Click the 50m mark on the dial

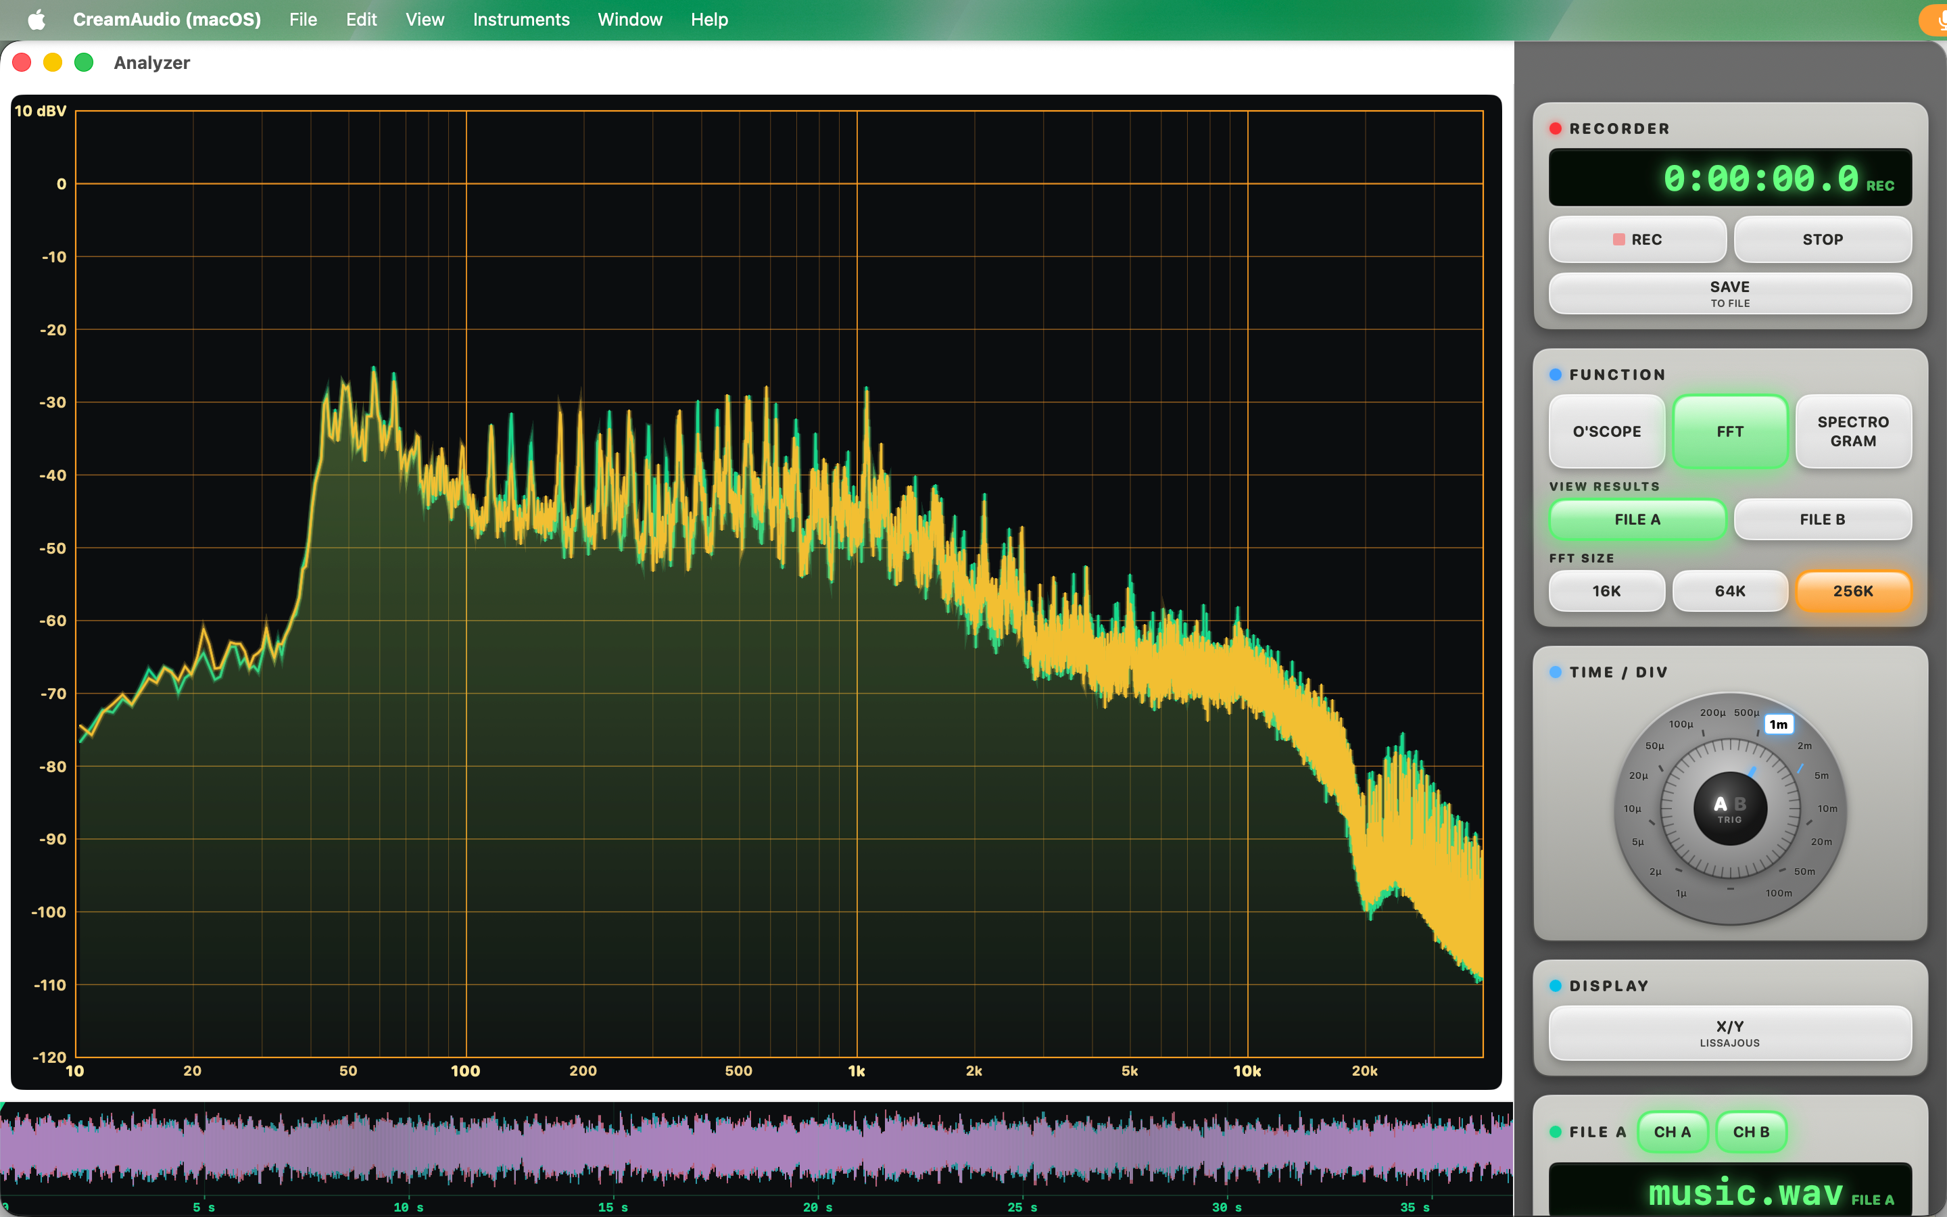click(1804, 872)
